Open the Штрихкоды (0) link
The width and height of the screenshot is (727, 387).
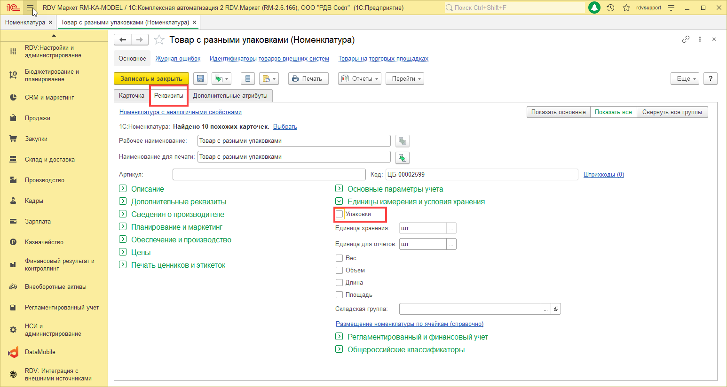pyautogui.click(x=603, y=174)
